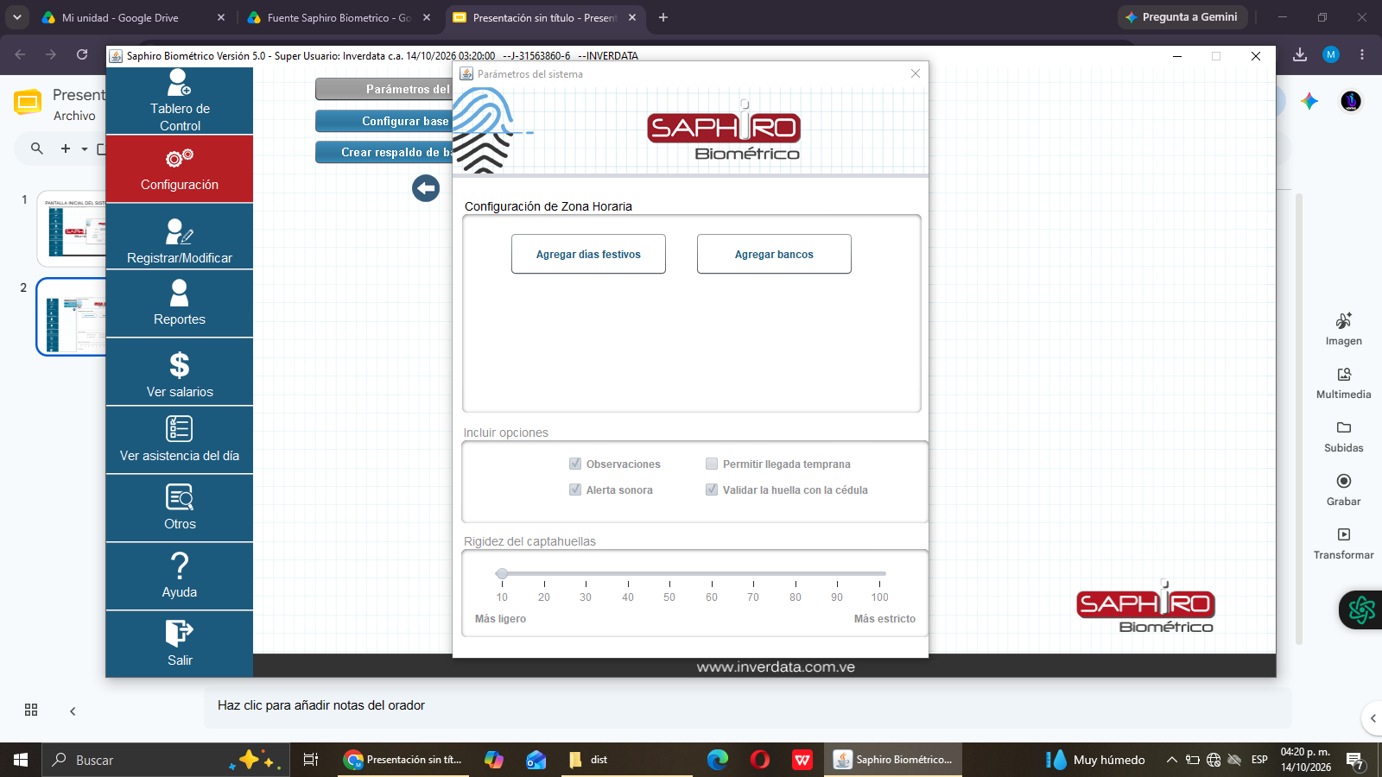
Task: Select Presentación sin título browser tab
Action: [544, 17]
